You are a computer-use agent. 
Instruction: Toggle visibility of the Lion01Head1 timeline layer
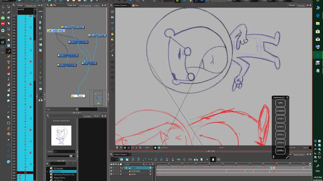point(111,171)
